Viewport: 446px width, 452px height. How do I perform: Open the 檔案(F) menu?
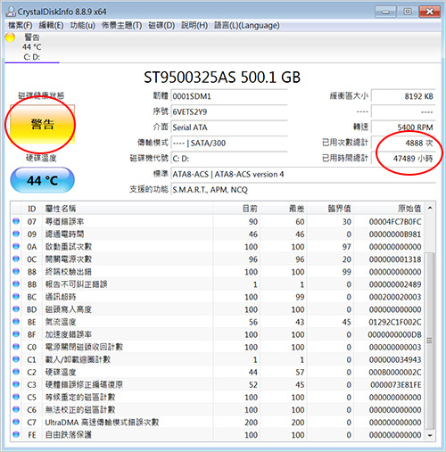(x=21, y=25)
